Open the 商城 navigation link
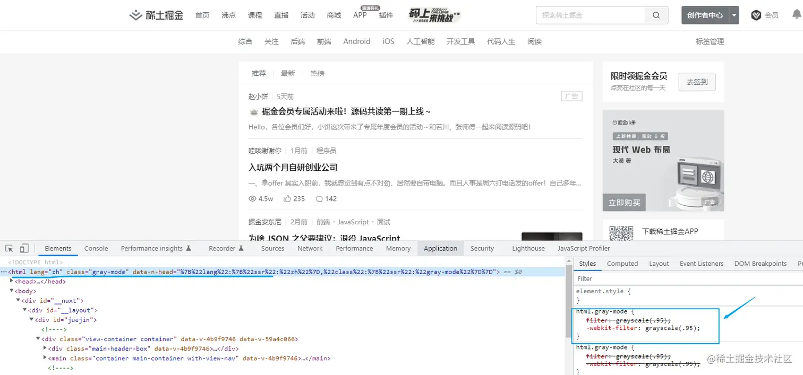This screenshot has width=803, height=375. click(x=334, y=15)
